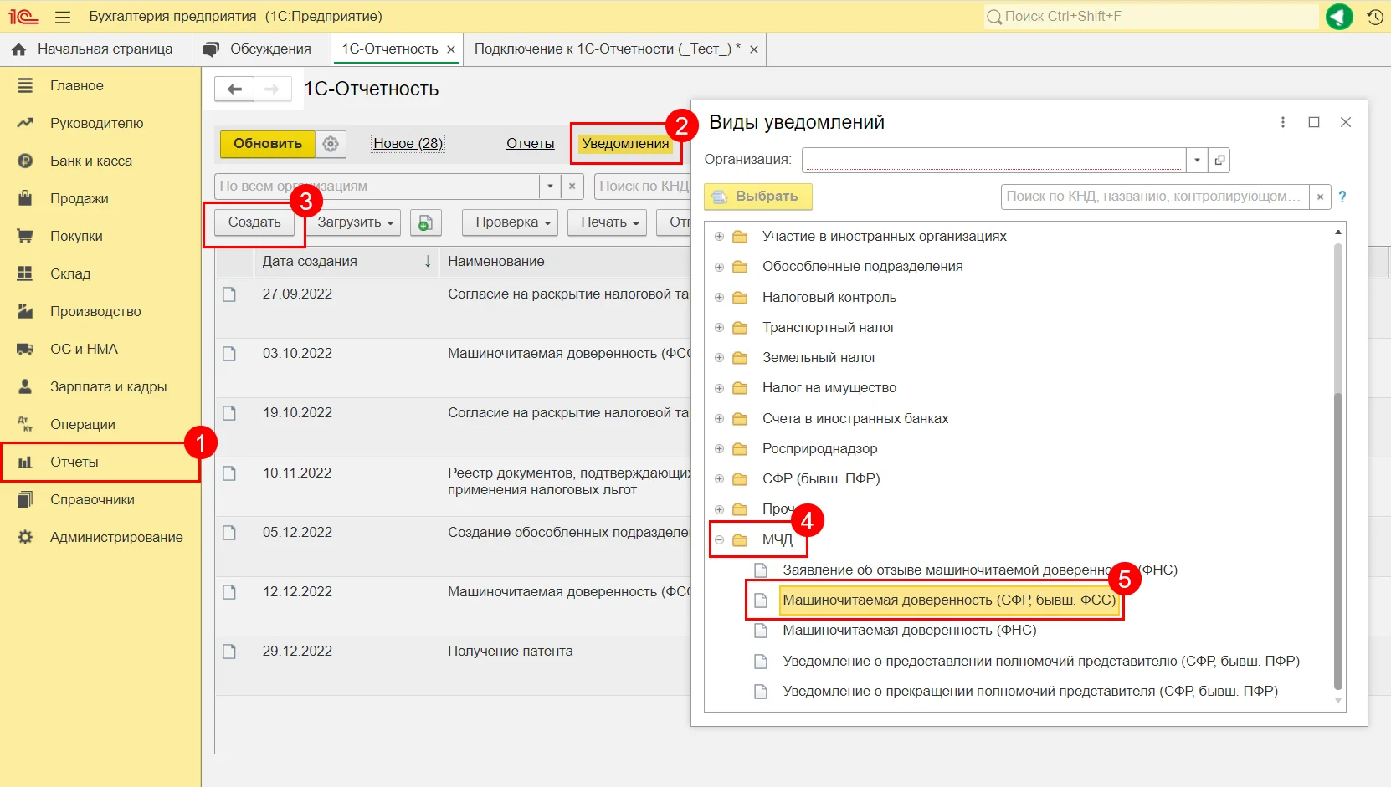Open the Уведомления section link
The height and width of the screenshot is (787, 1391).
click(x=625, y=144)
